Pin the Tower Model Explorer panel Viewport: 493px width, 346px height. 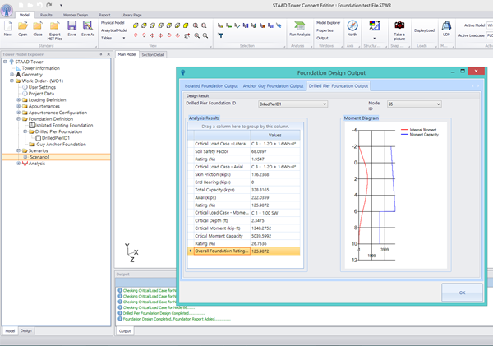click(x=101, y=54)
